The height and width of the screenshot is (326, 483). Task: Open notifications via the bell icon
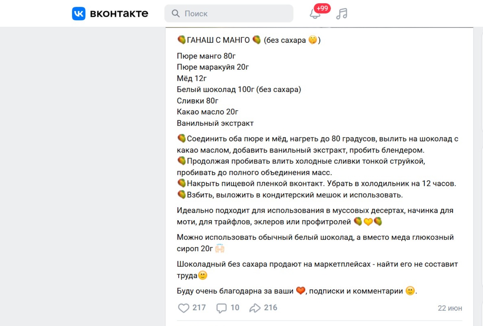[315, 14]
